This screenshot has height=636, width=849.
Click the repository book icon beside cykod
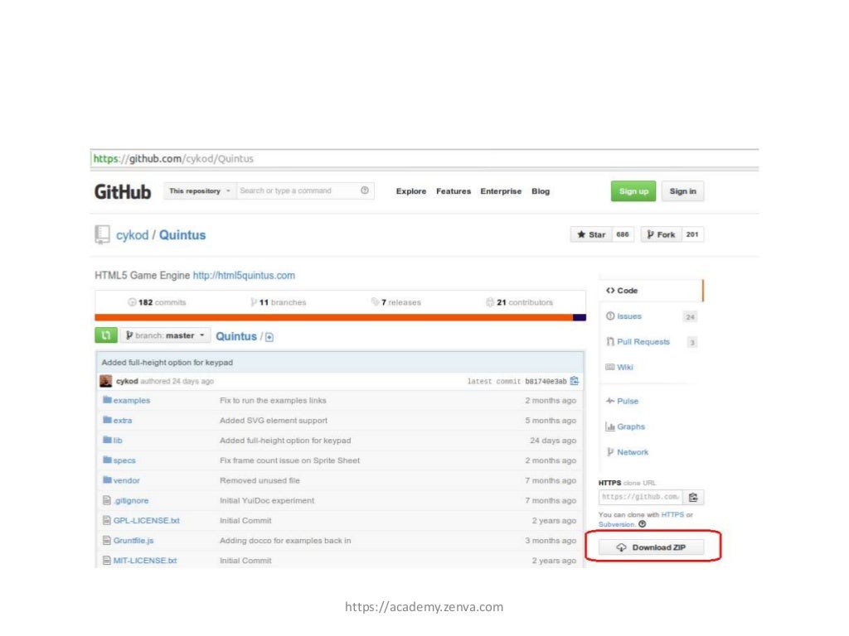(102, 234)
